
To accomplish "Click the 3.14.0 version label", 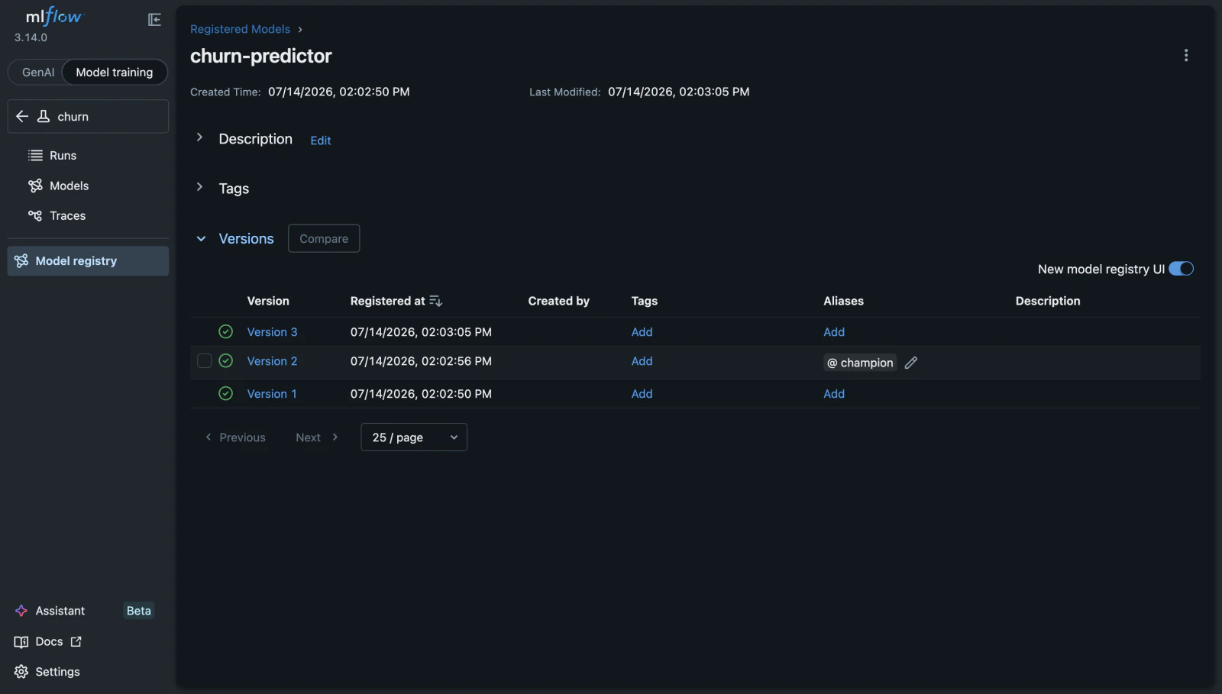I will (31, 37).
